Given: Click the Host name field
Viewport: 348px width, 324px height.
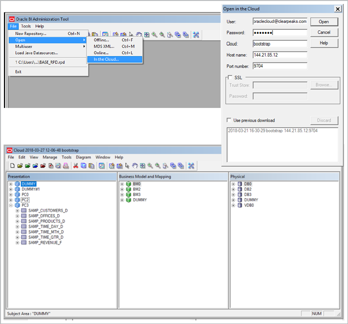Looking at the screenshot, I should tap(280, 55).
